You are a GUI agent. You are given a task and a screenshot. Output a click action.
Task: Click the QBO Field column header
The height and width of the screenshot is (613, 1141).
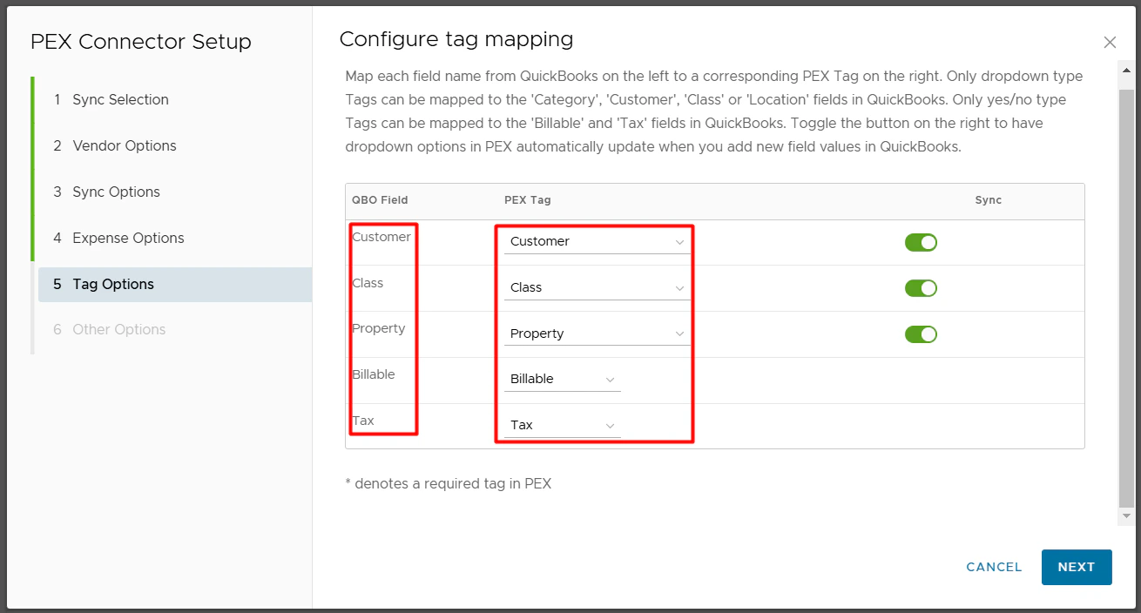coord(380,200)
